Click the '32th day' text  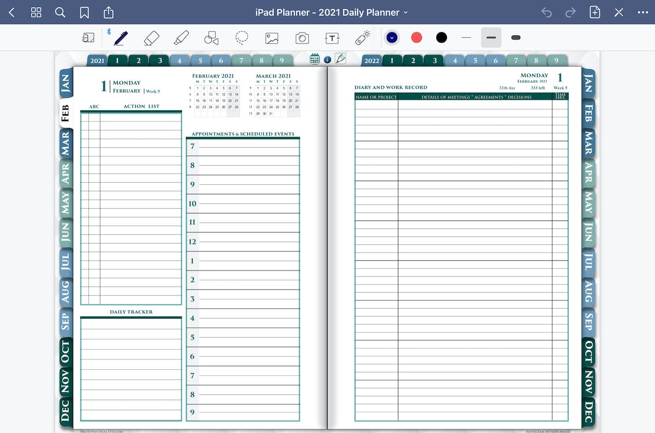(x=507, y=88)
